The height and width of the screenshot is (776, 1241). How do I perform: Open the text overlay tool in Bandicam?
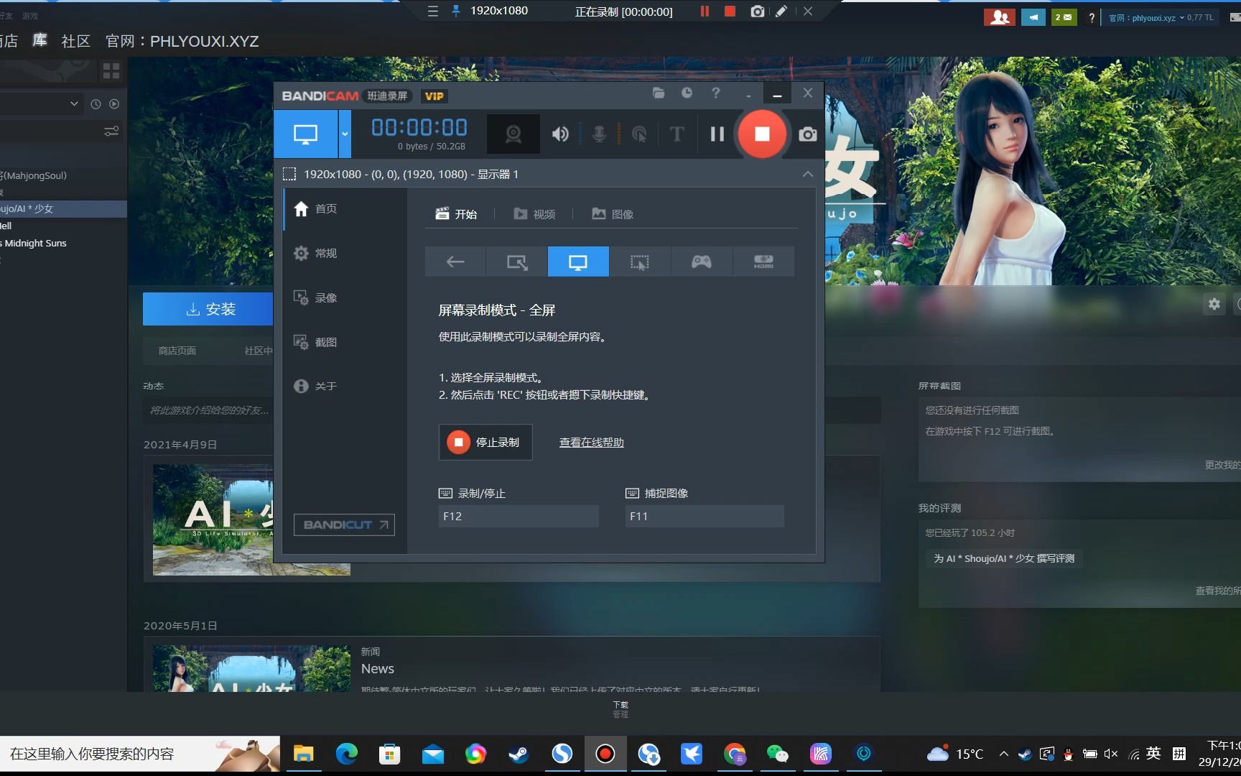pos(676,134)
